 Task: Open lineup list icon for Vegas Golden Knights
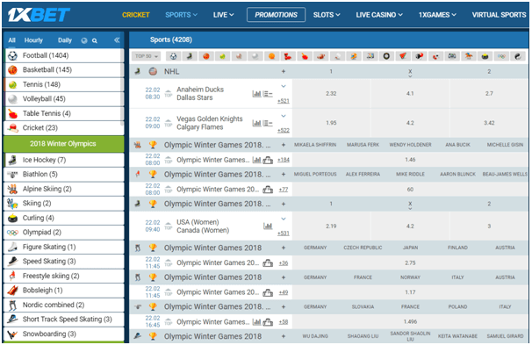(268, 123)
